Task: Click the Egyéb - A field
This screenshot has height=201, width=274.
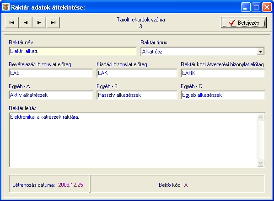Action: coord(51,95)
